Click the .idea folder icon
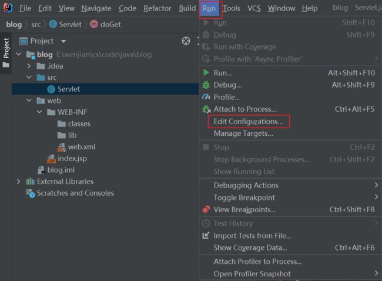 click(41, 66)
